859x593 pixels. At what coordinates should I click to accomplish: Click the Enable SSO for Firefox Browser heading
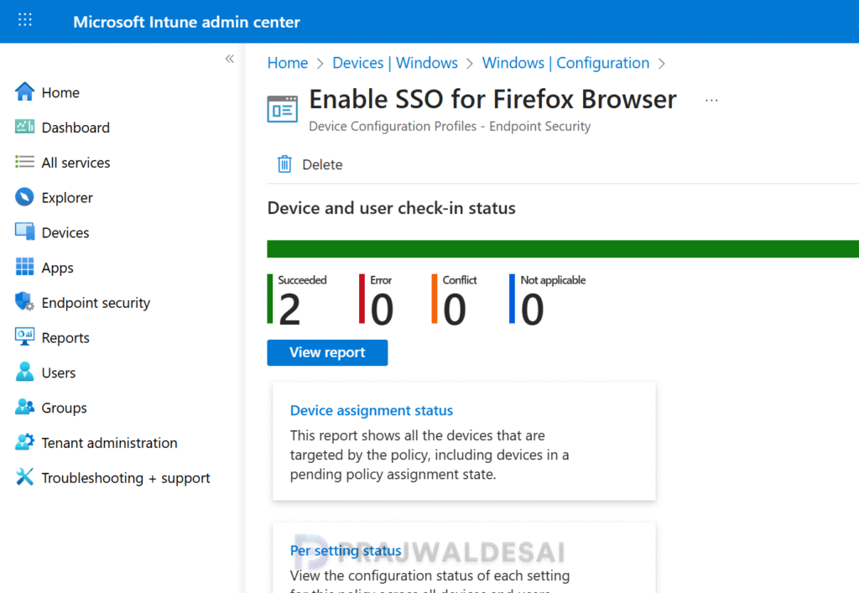click(x=492, y=99)
